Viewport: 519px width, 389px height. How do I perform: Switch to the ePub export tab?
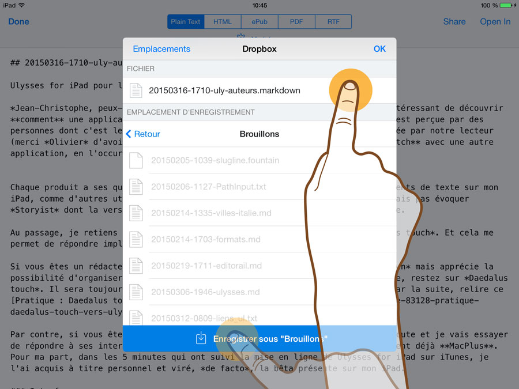click(259, 21)
